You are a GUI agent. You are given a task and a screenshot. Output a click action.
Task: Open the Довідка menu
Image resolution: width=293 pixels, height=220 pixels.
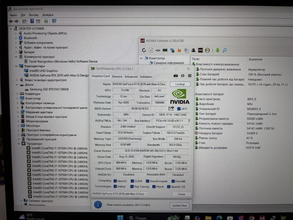48,15
